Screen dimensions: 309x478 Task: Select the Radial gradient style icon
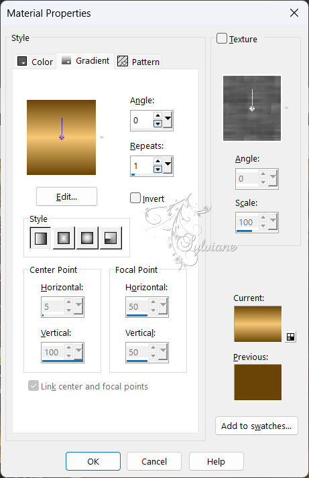111,238
